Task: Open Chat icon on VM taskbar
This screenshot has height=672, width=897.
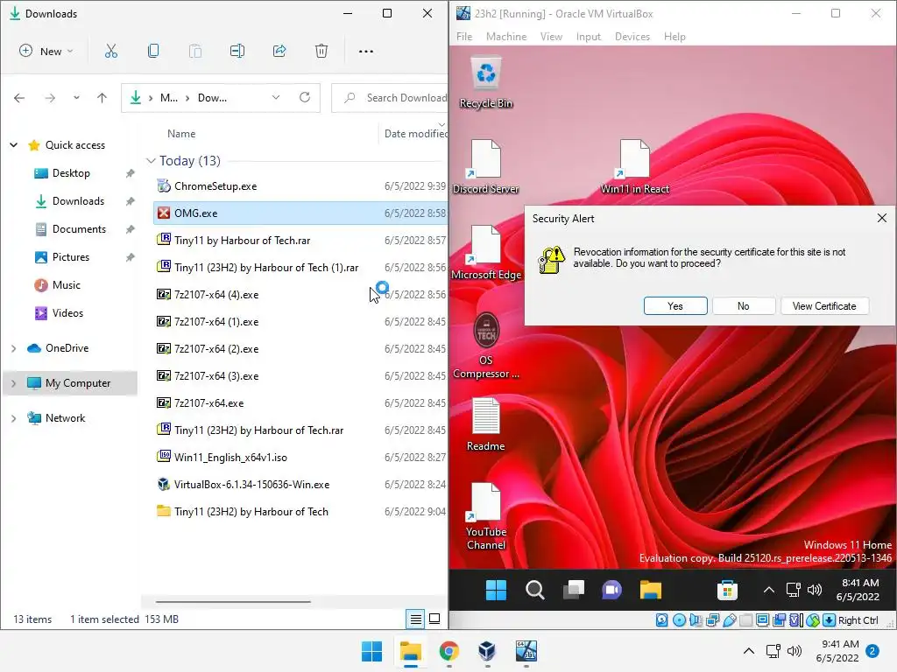Action: click(x=611, y=590)
